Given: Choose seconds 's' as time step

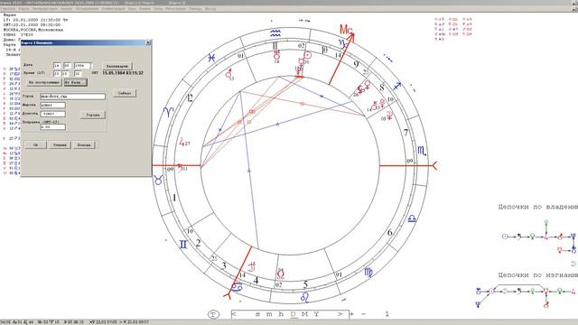Looking at the screenshot, I should (x=257, y=315).
